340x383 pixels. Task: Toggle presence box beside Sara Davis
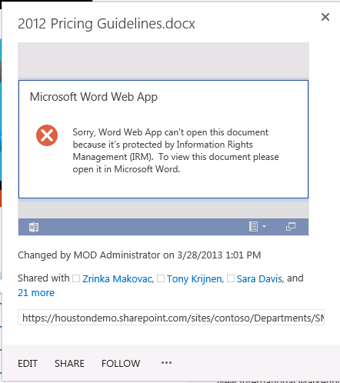(231, 278)
